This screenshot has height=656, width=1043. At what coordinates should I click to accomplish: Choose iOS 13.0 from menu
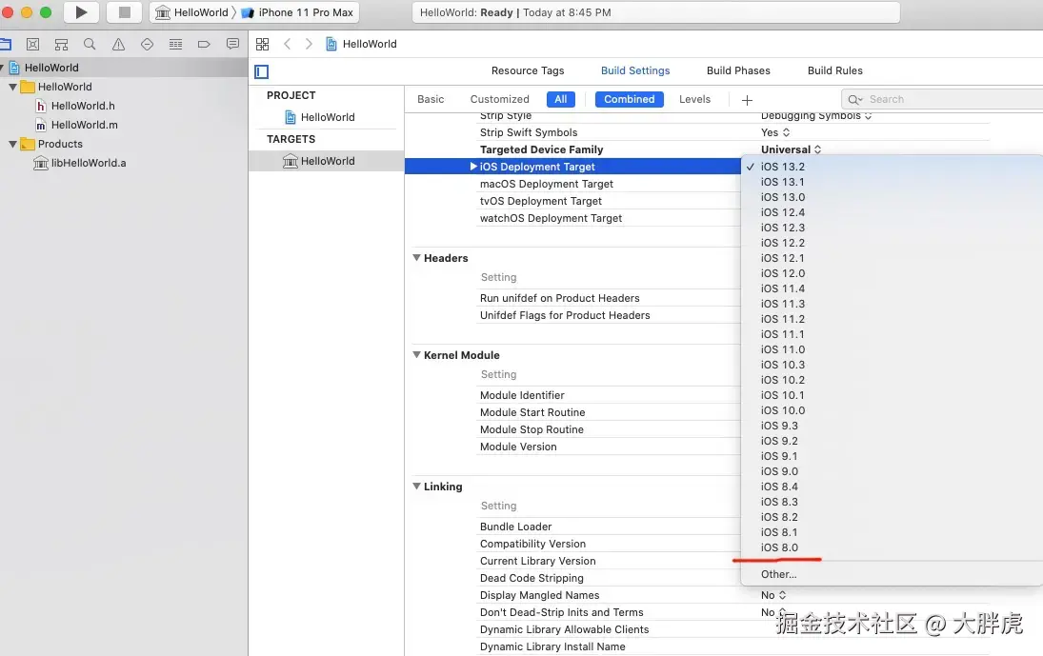point(782,197)
